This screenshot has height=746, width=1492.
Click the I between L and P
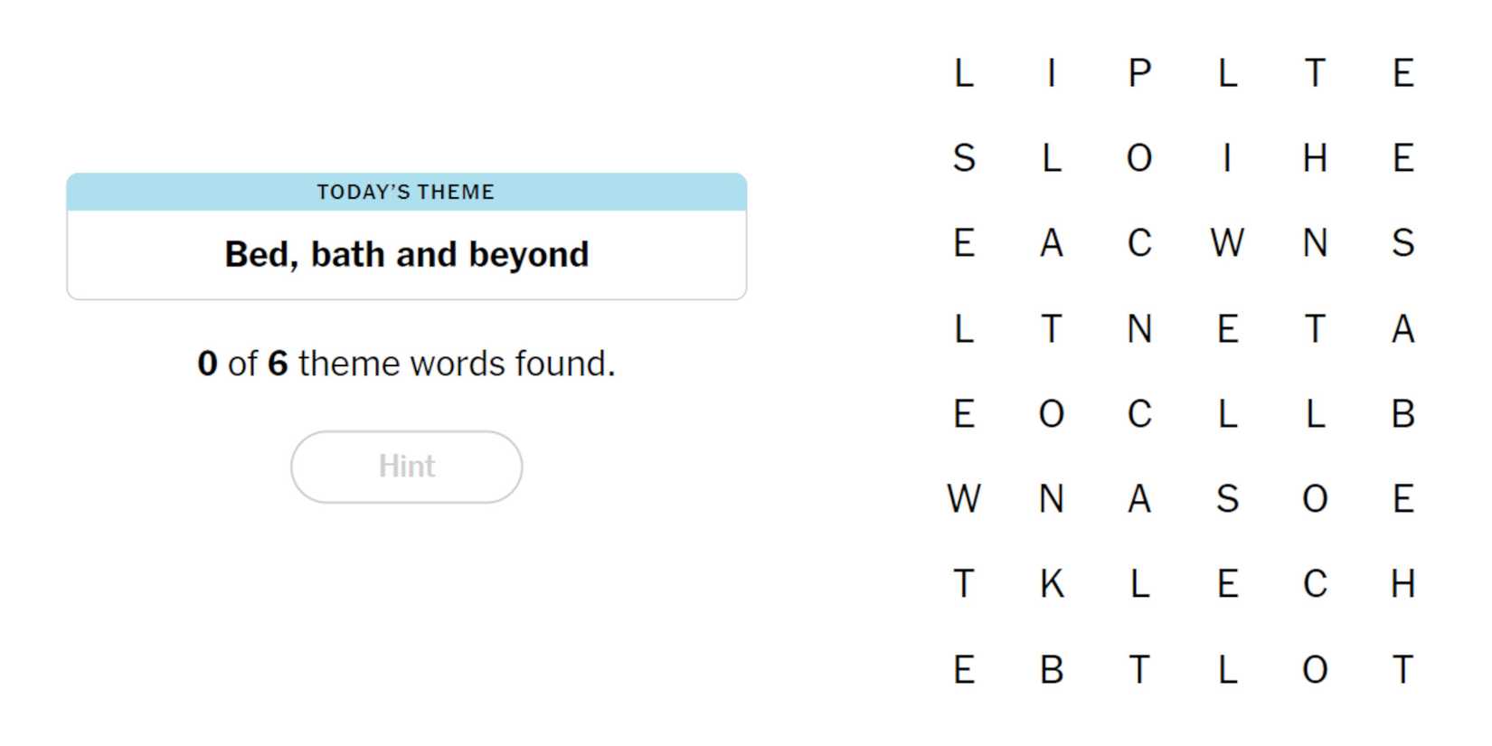pyautogui.click(x=1052, y=73)
